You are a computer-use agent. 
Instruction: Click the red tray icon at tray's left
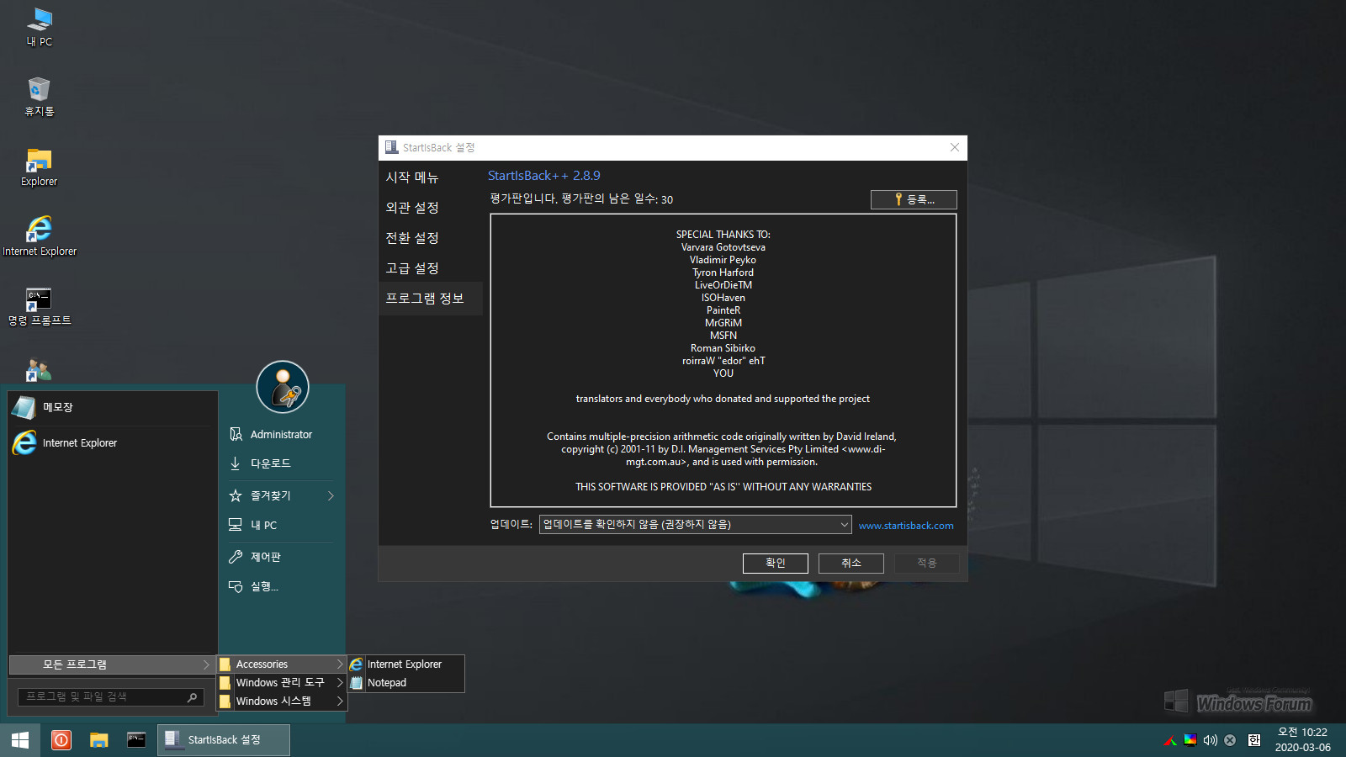(1170, 740)
